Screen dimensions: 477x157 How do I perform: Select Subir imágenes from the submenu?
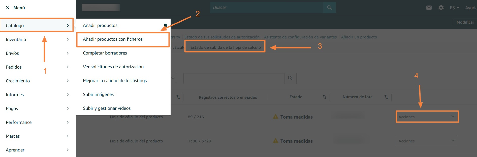98,94
